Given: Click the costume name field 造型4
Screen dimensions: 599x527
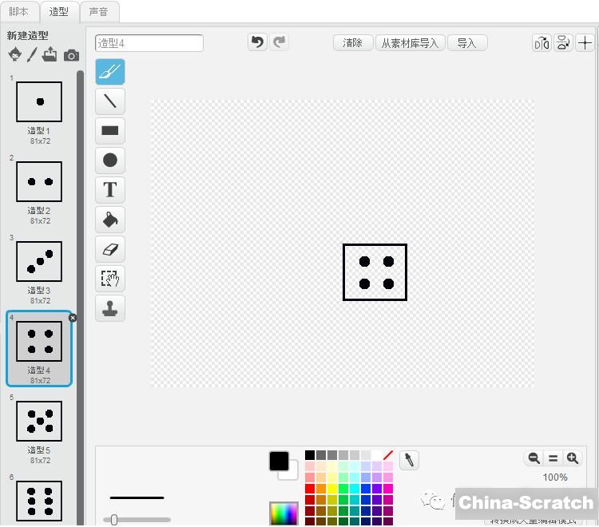Looking at the screenshot, I should [149, 43].
